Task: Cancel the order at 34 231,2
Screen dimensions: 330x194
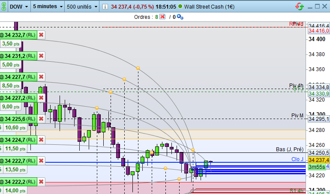Action: coord(41,56)
